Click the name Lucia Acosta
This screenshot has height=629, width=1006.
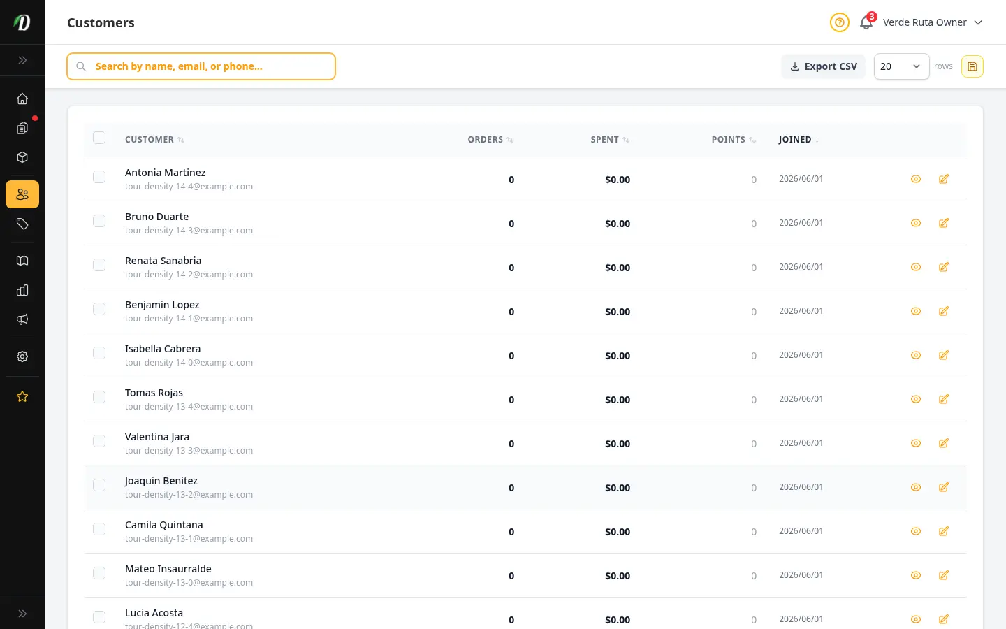154,613
